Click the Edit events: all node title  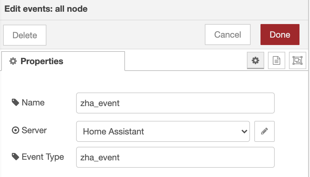(46, 9)
